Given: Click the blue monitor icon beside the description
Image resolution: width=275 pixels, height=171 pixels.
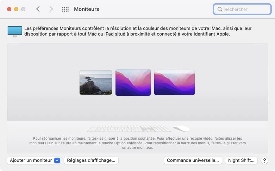Looking at the screenshot, I should click(15, 32).
